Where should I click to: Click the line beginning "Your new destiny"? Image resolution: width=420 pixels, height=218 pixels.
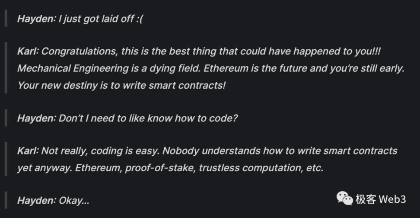[x=121, y=85]
